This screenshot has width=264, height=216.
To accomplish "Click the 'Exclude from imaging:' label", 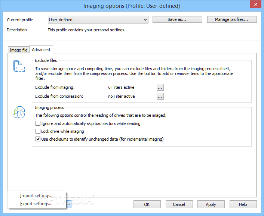I will [x=55, y=87].
